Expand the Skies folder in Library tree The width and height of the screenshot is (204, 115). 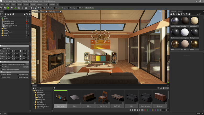point(34,103)
